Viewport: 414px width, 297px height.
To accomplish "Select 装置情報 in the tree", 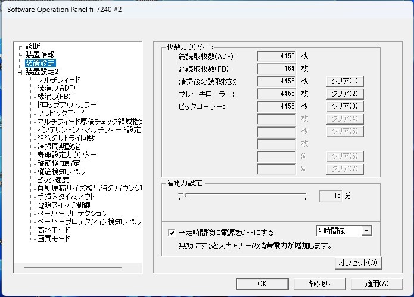I will click(x=40, y=55).
